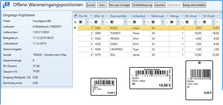Open the Pos-Nr filter dropdown

pos(87,22)
